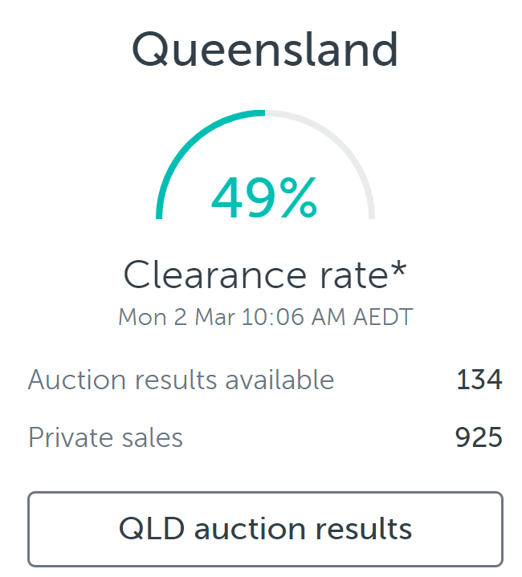Click the Auction results available label
The height and width of the screenshot is (577, 522).
181,380
